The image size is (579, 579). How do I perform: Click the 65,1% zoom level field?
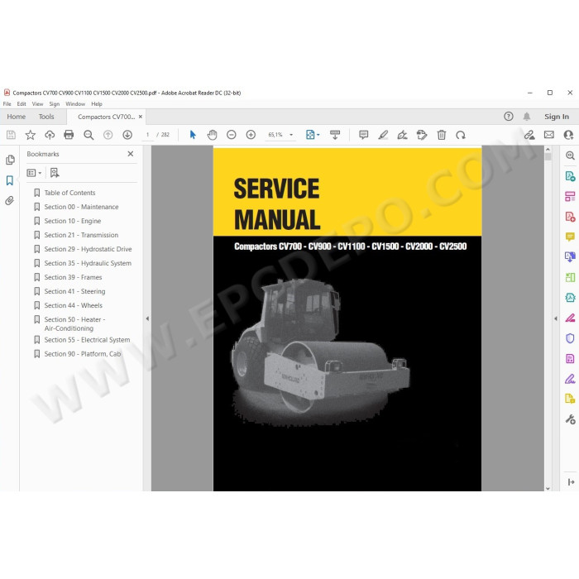point(275,135)
